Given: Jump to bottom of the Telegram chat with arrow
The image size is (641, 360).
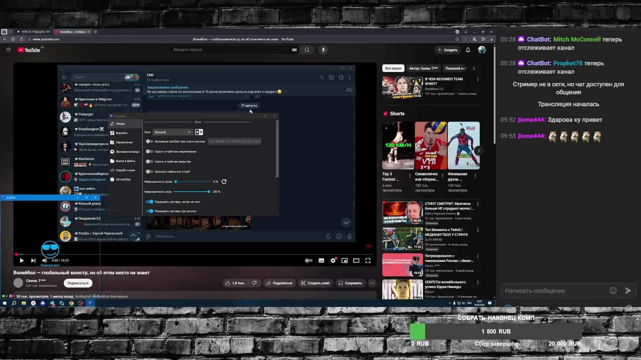Looking at the screenshot, I should pyautogui.click(x=346, y=222).
